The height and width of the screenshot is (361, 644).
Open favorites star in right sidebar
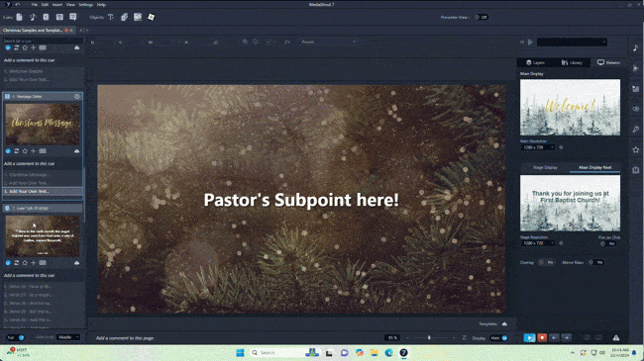coord(635,149)
